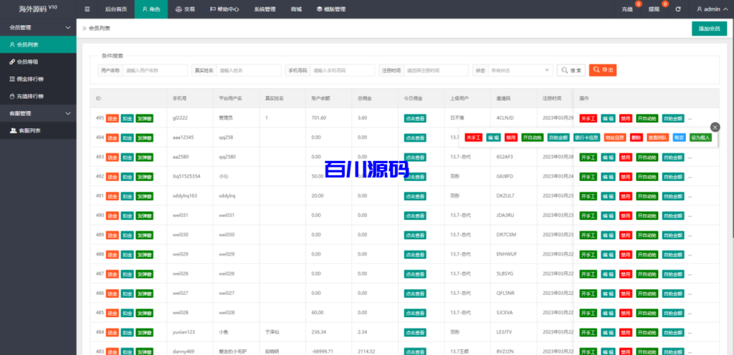Select 会员列表 in the sidebar

click(x=38, y=45)
